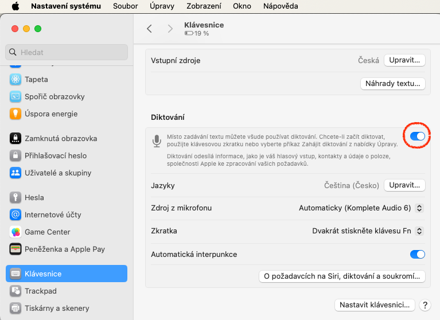Go back with the left chevron
Image resolution: width=440 pixels, height=320 pixels.
pyautogui.click(x=149, y=29)
